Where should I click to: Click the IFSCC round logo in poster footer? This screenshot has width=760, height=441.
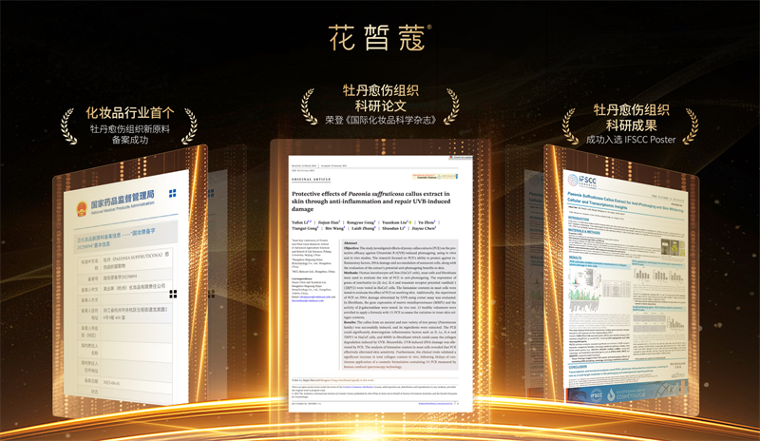pyautogui.click(x=597, y=395)
